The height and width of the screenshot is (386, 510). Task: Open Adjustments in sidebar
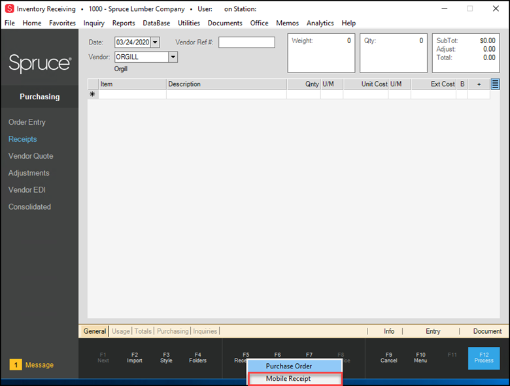(x=29, y=173)
